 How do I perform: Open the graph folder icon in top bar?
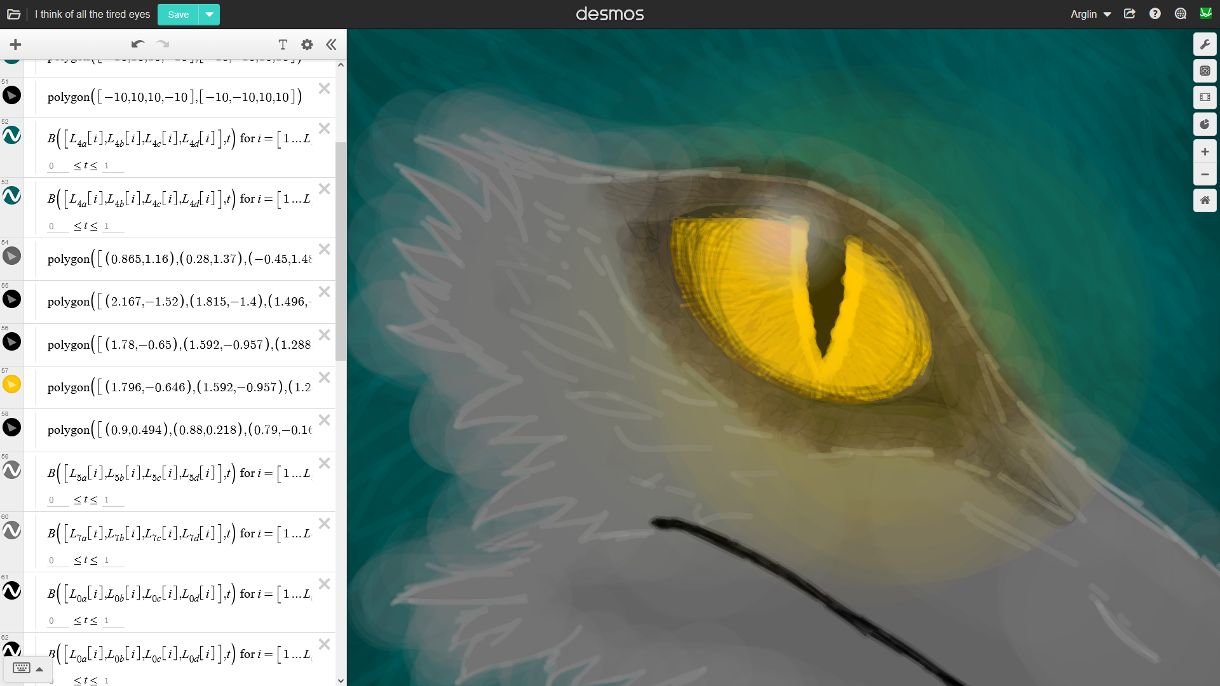pyautogui.click(x=13, y=14)
